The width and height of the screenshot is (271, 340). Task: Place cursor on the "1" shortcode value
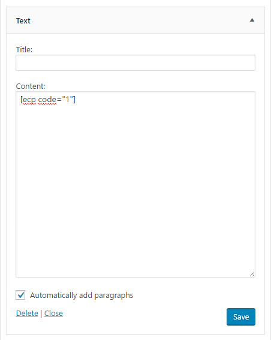68,99
